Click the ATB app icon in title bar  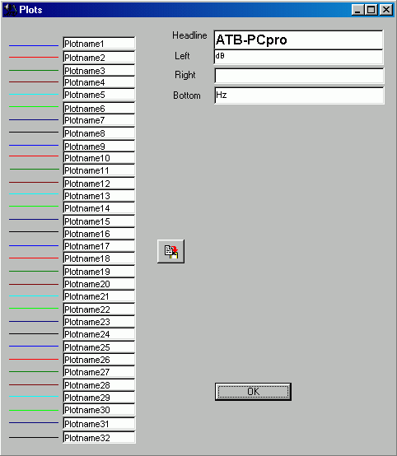[10, 10]
